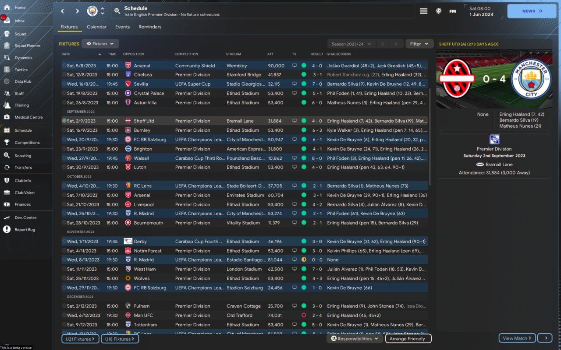561x350 pixels.
Task: Open the hamburger menu in top bar
Action: 423,11
